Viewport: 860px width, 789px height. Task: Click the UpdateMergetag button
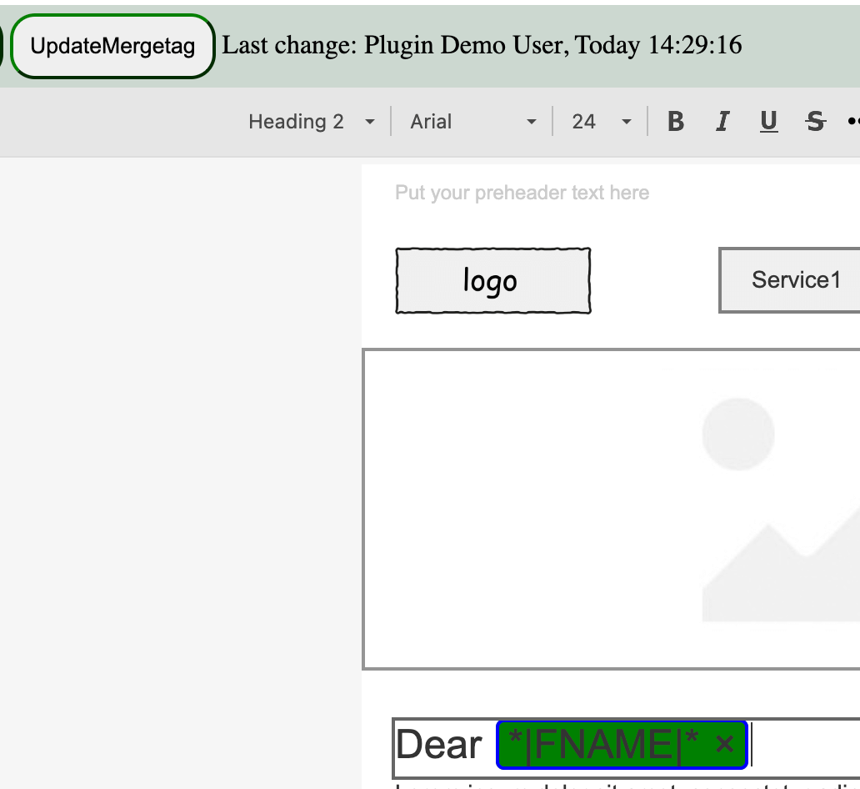click(x=112, y=46)
